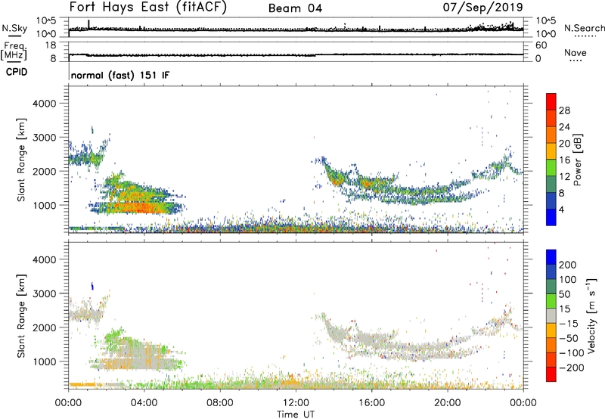This screenshot has width=605, height=419.
Task: Click the '08:00' time tick label
Action: pos(219,403)
